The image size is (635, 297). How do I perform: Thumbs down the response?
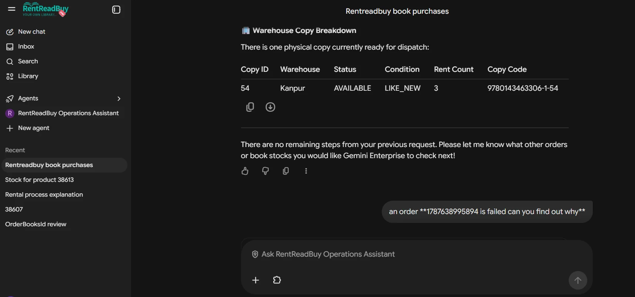(x=265, y=171)
